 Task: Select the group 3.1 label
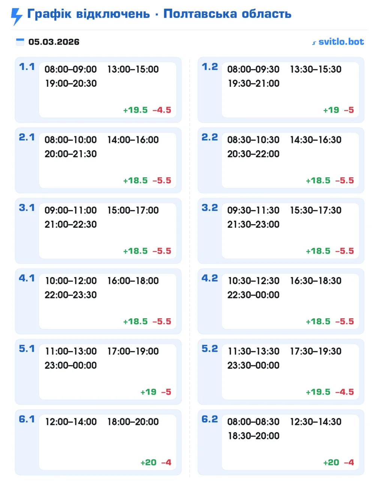(27, 208)
